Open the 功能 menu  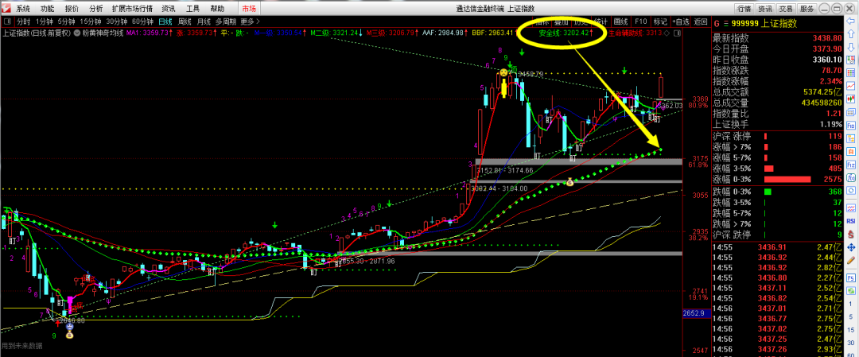(x=47, y=8)
